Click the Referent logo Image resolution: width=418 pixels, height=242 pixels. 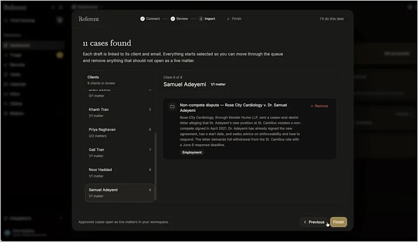pyautogui.click(x=88, y=19)
